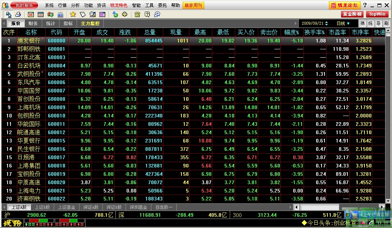The width and height of the screenshot is (392, 228).
Task: Switch to the 财务 tab
Action: point(33,24)
